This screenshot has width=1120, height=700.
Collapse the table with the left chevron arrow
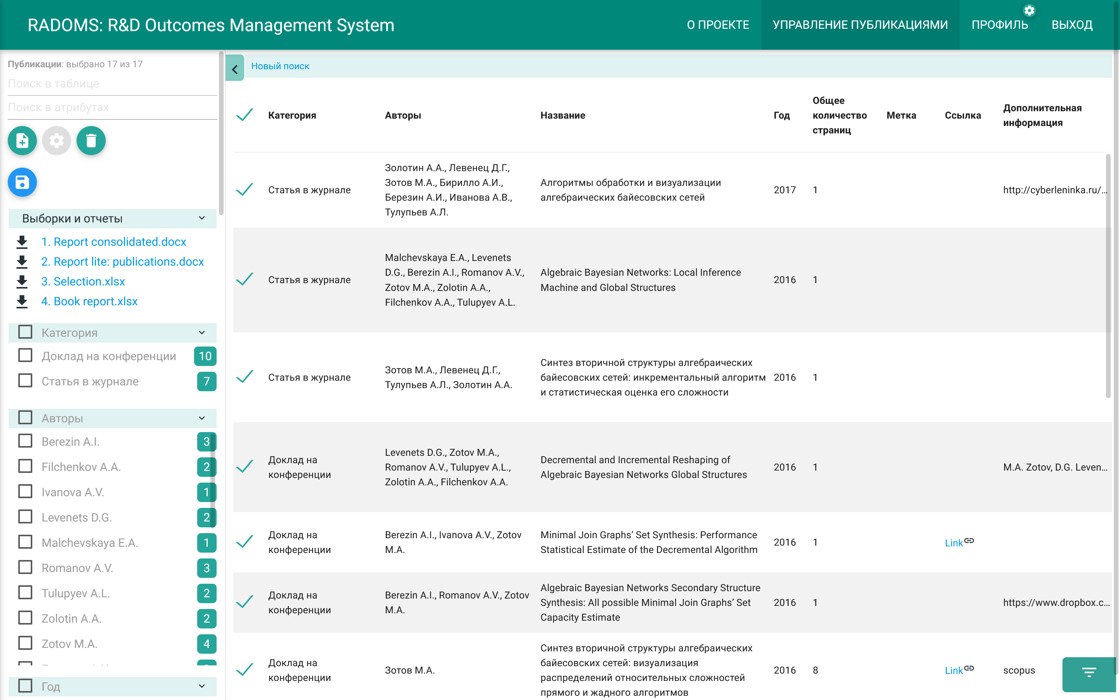coord(235,68)
